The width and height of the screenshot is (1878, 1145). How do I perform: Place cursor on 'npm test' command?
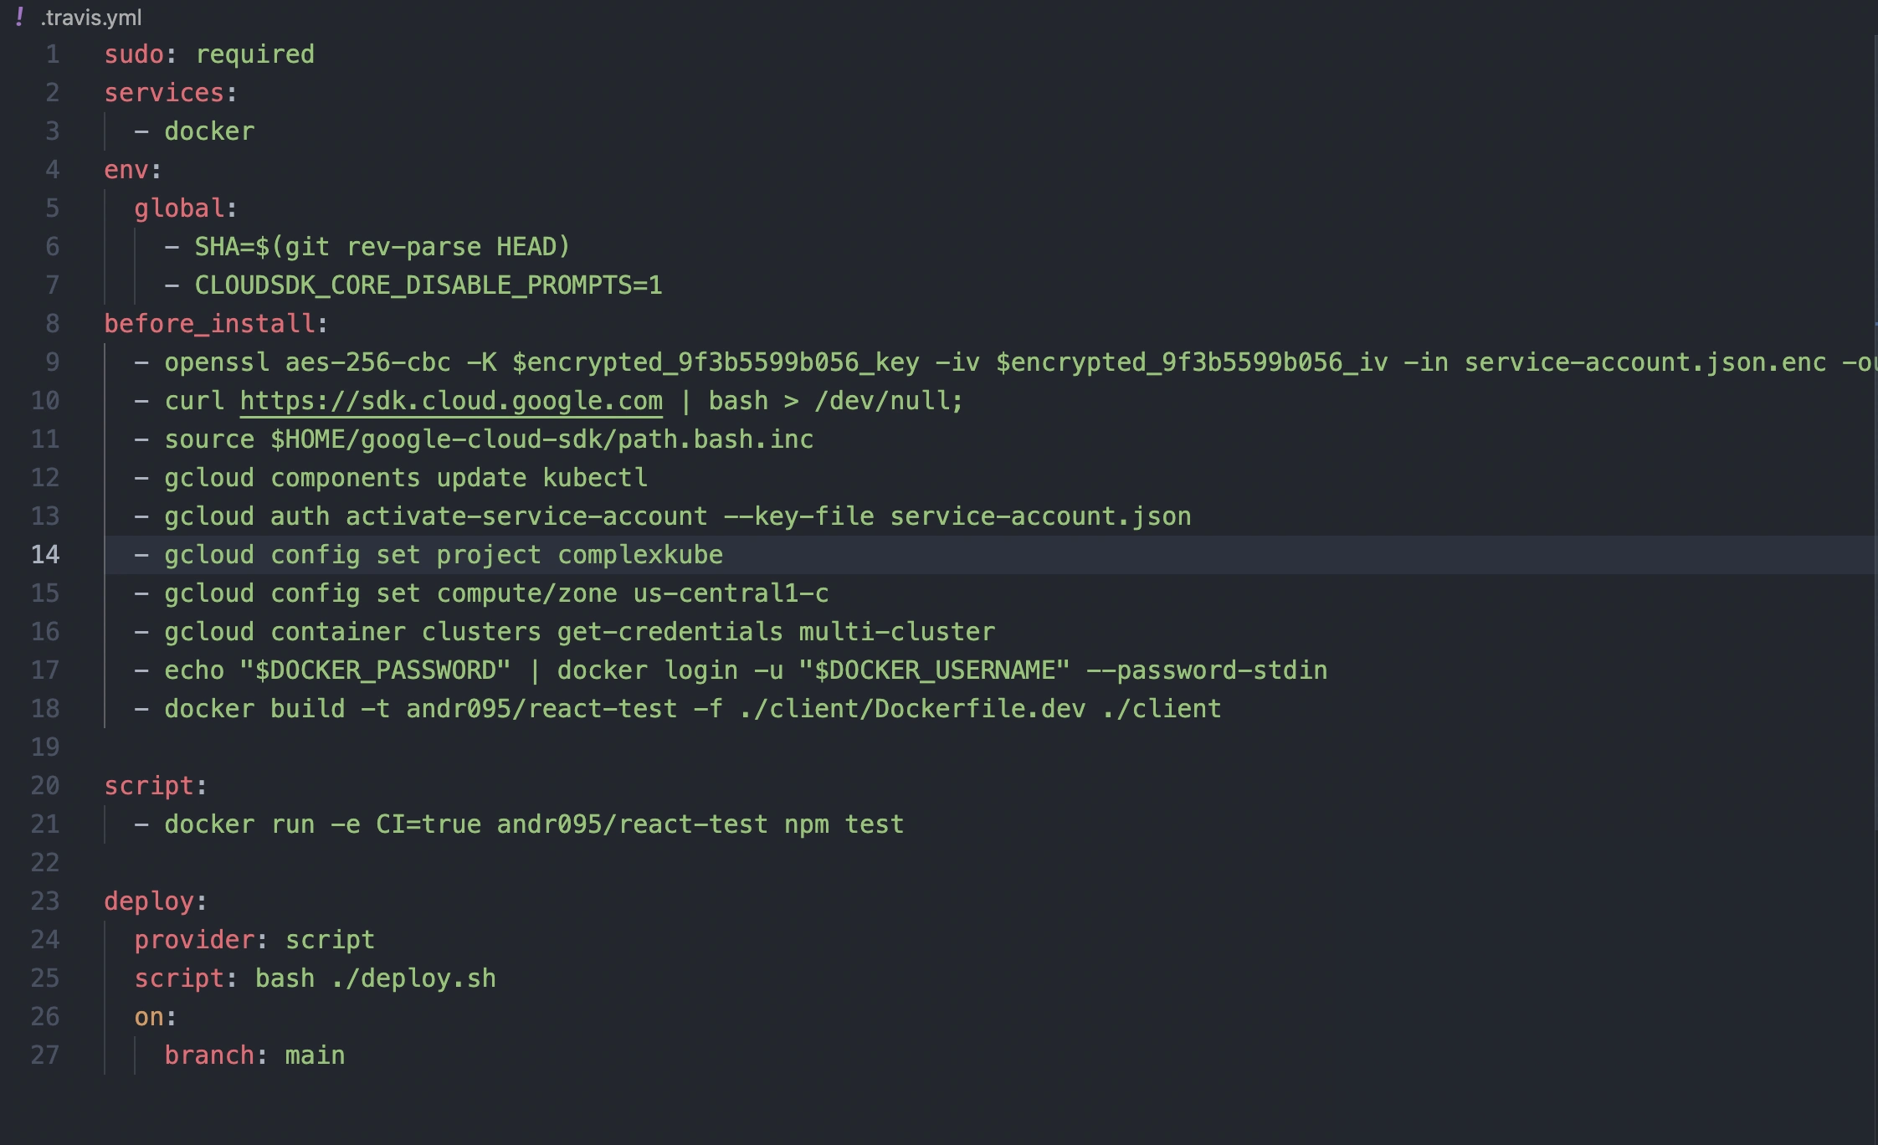pyautogui.click(x=844, y=824)
